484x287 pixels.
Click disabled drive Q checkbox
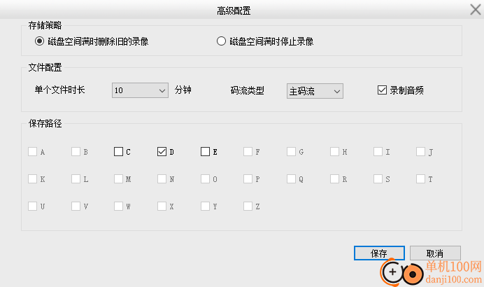pos(291,179)
